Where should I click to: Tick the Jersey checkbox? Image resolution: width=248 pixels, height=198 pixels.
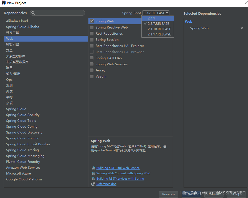point(92,70)
